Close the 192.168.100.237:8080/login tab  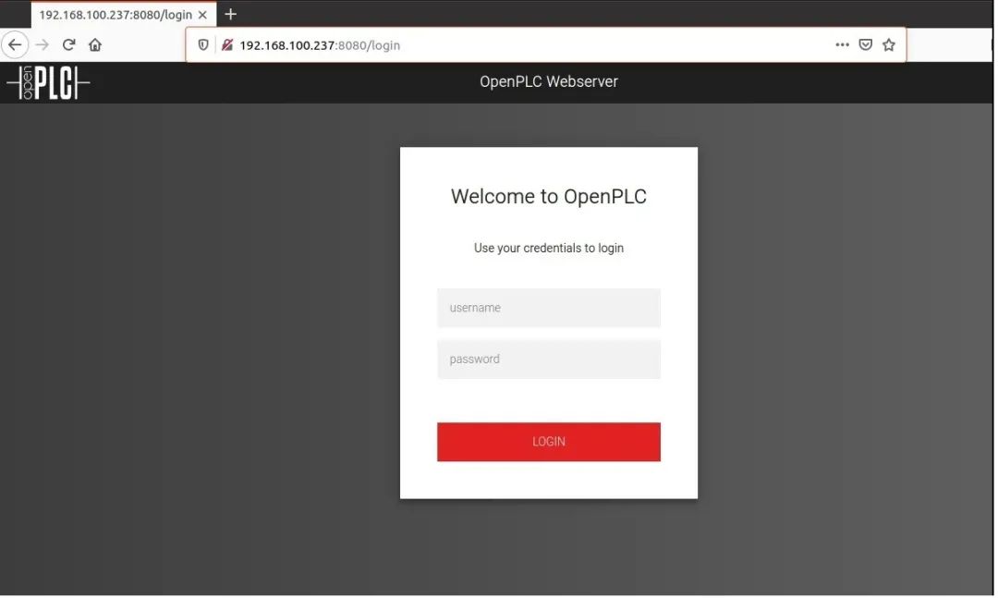(202, 15)
